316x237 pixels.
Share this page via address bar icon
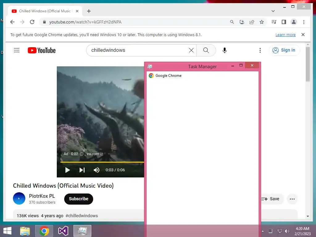pos(252,22)
